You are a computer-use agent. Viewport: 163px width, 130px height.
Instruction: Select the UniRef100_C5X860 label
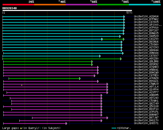(146, 45)
